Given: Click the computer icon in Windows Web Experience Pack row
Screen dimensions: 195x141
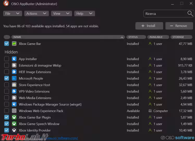Looking at the screenshot, I should [150, 111].
